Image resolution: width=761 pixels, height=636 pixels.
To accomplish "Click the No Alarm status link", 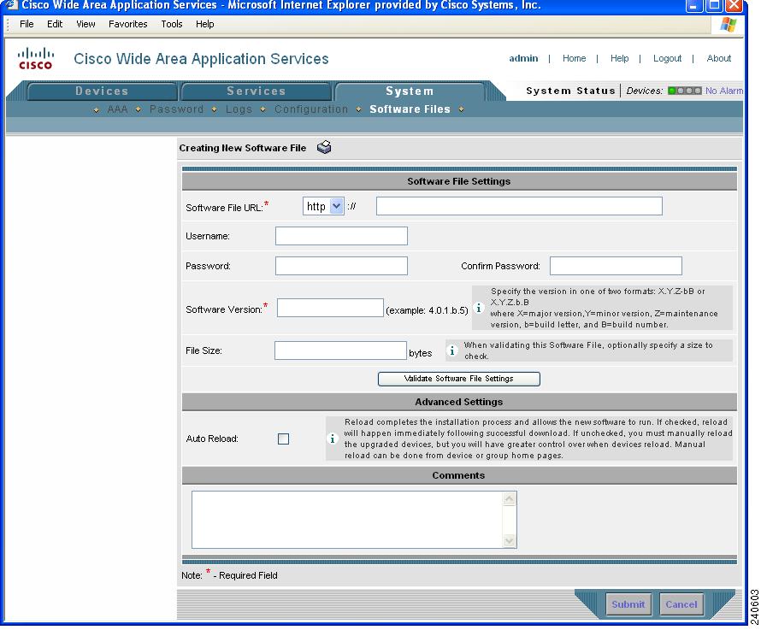I will click(x=724, y=91).
